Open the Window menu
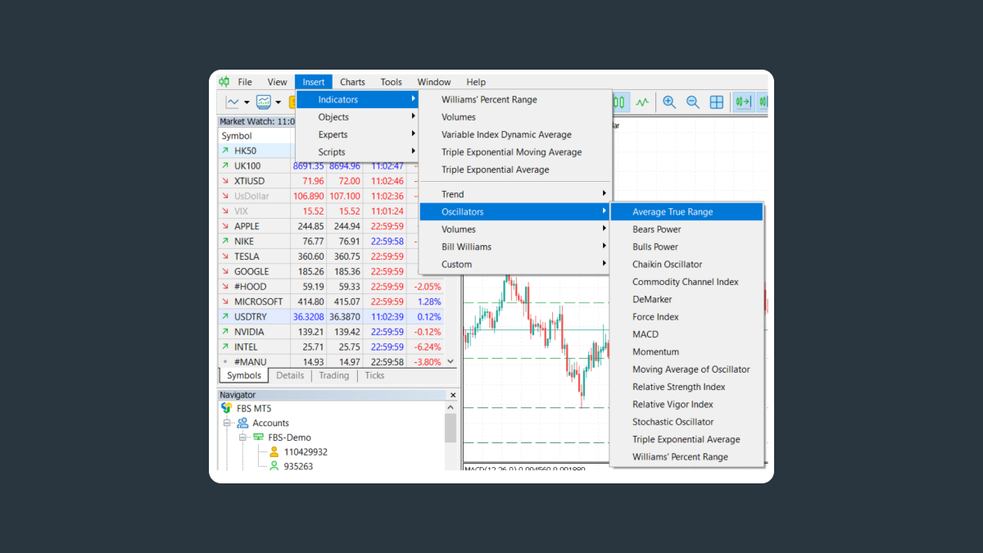This screenshot has height=553, width=983. pyautogui.click(x=434, y=82)
